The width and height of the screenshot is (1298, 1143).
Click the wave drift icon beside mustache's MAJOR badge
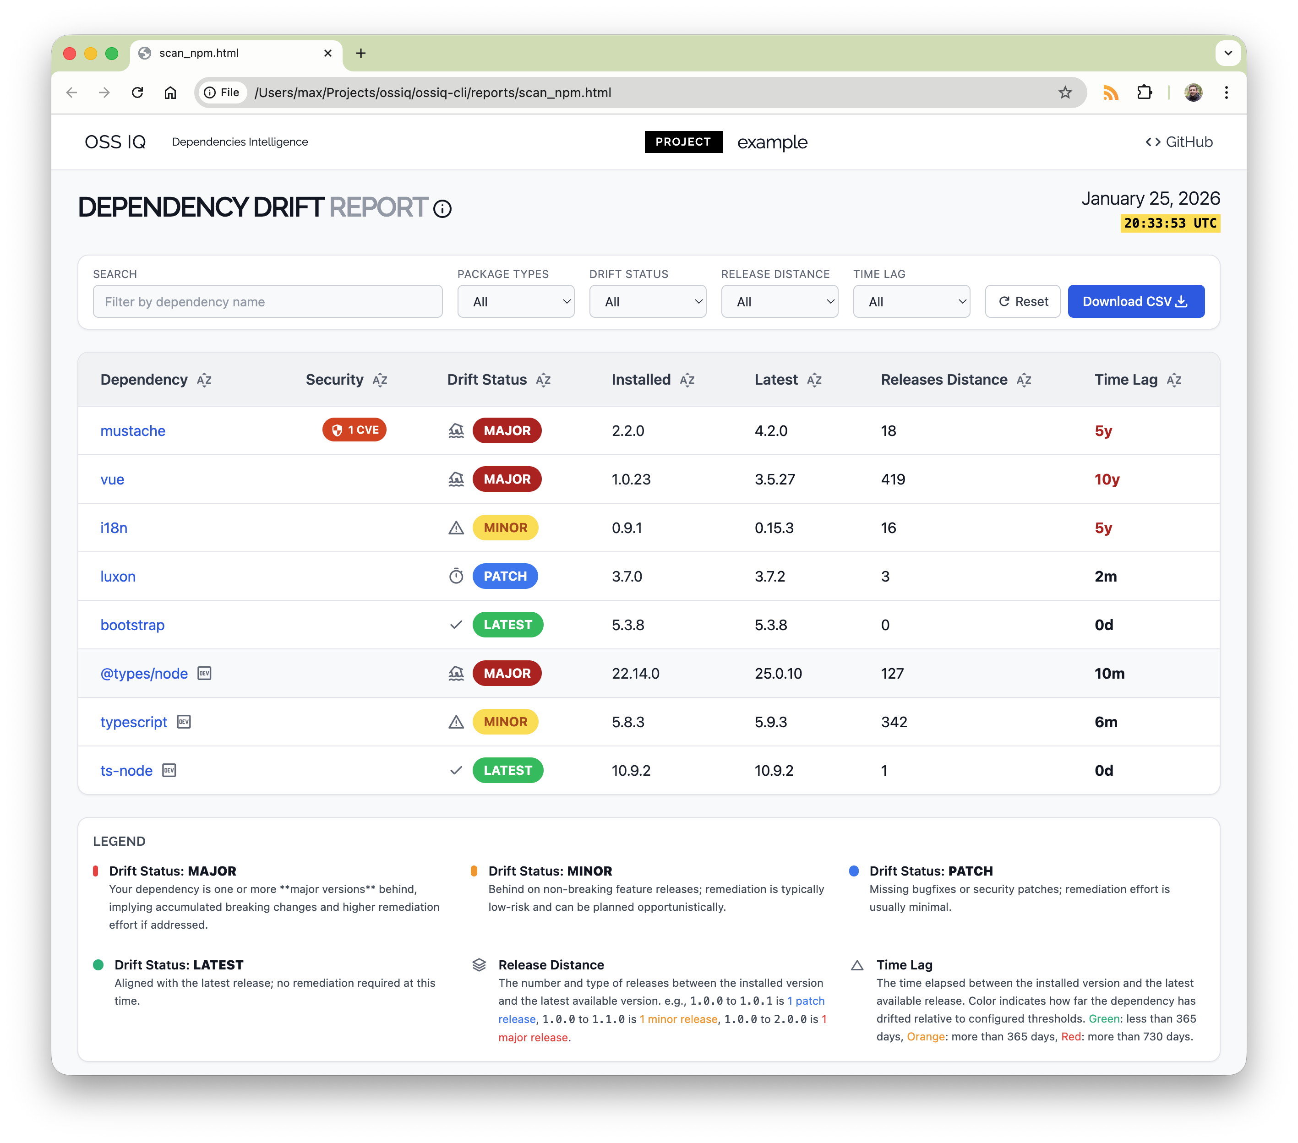point(456,430)
